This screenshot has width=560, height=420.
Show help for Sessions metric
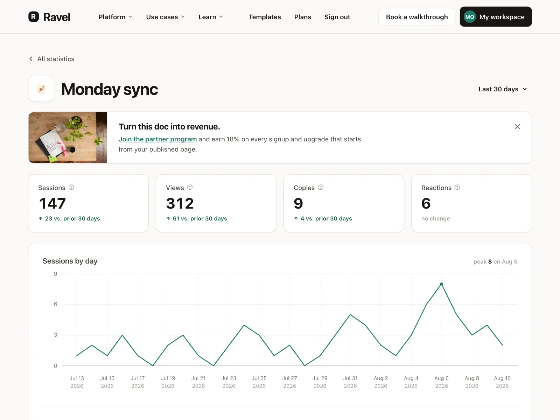click(71, 187)
